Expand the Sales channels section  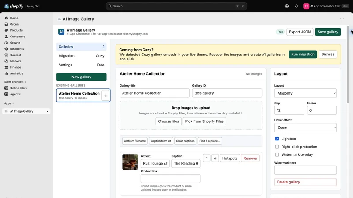15,82
